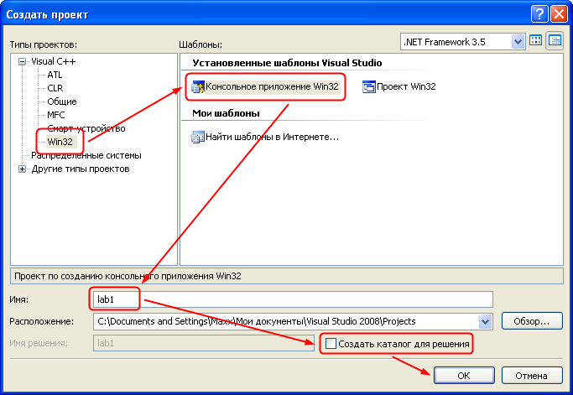Select the Win32 console application template icon
The height and width of the screenshot is (395, 573).
pos(198,87)
